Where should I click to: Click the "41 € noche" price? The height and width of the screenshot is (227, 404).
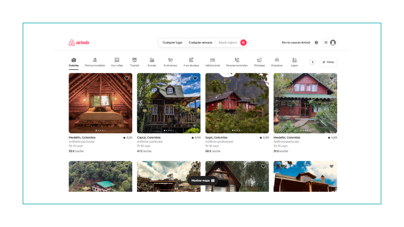click(x=144, y=152)
